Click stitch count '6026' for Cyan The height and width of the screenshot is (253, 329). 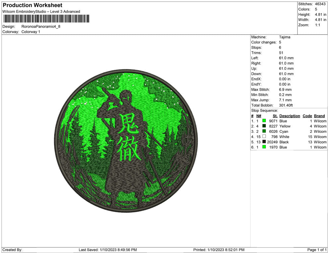click(x=273, y=131)
